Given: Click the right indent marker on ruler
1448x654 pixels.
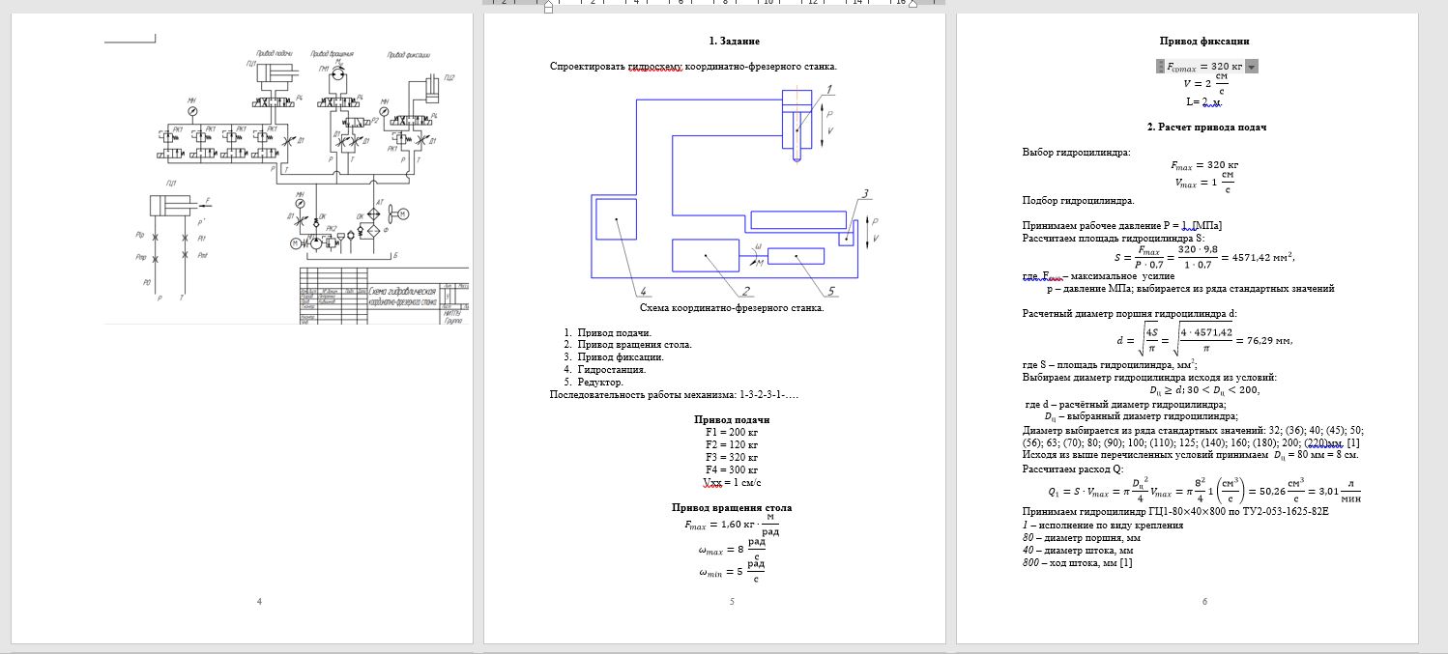Looking at the screenshot, I should click(912, 5).
